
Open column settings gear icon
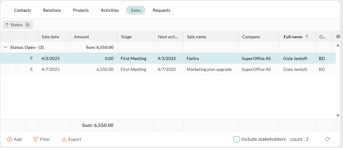[x=338, y=36]
